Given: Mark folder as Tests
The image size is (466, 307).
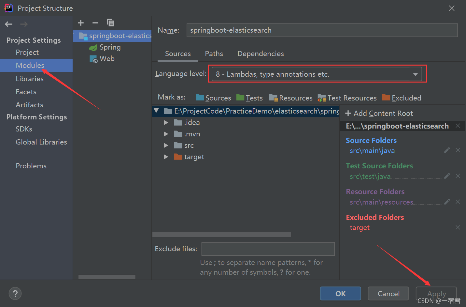Looking at the screenshot, I should (x=249, y=98).
